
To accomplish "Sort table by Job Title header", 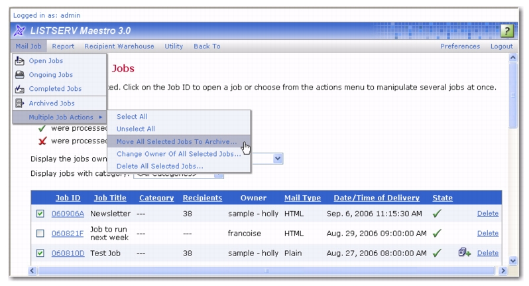I will (x=110, y=198).
